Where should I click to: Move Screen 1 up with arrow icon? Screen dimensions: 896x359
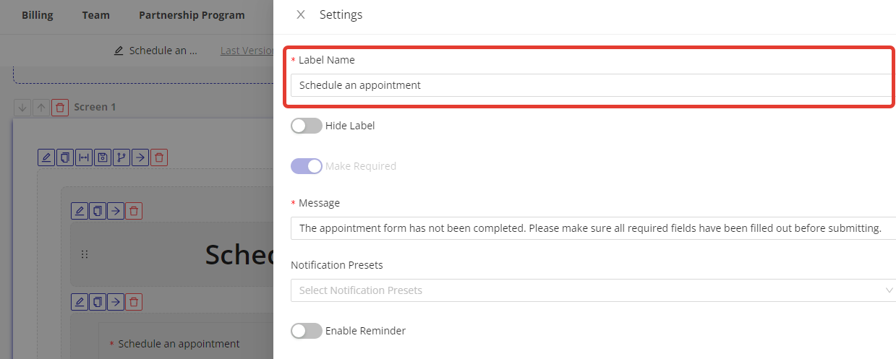point(41,108)
